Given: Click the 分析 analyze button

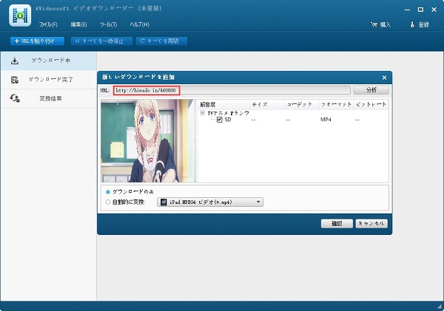Looking at the screenshot, I should coord(371,90).
